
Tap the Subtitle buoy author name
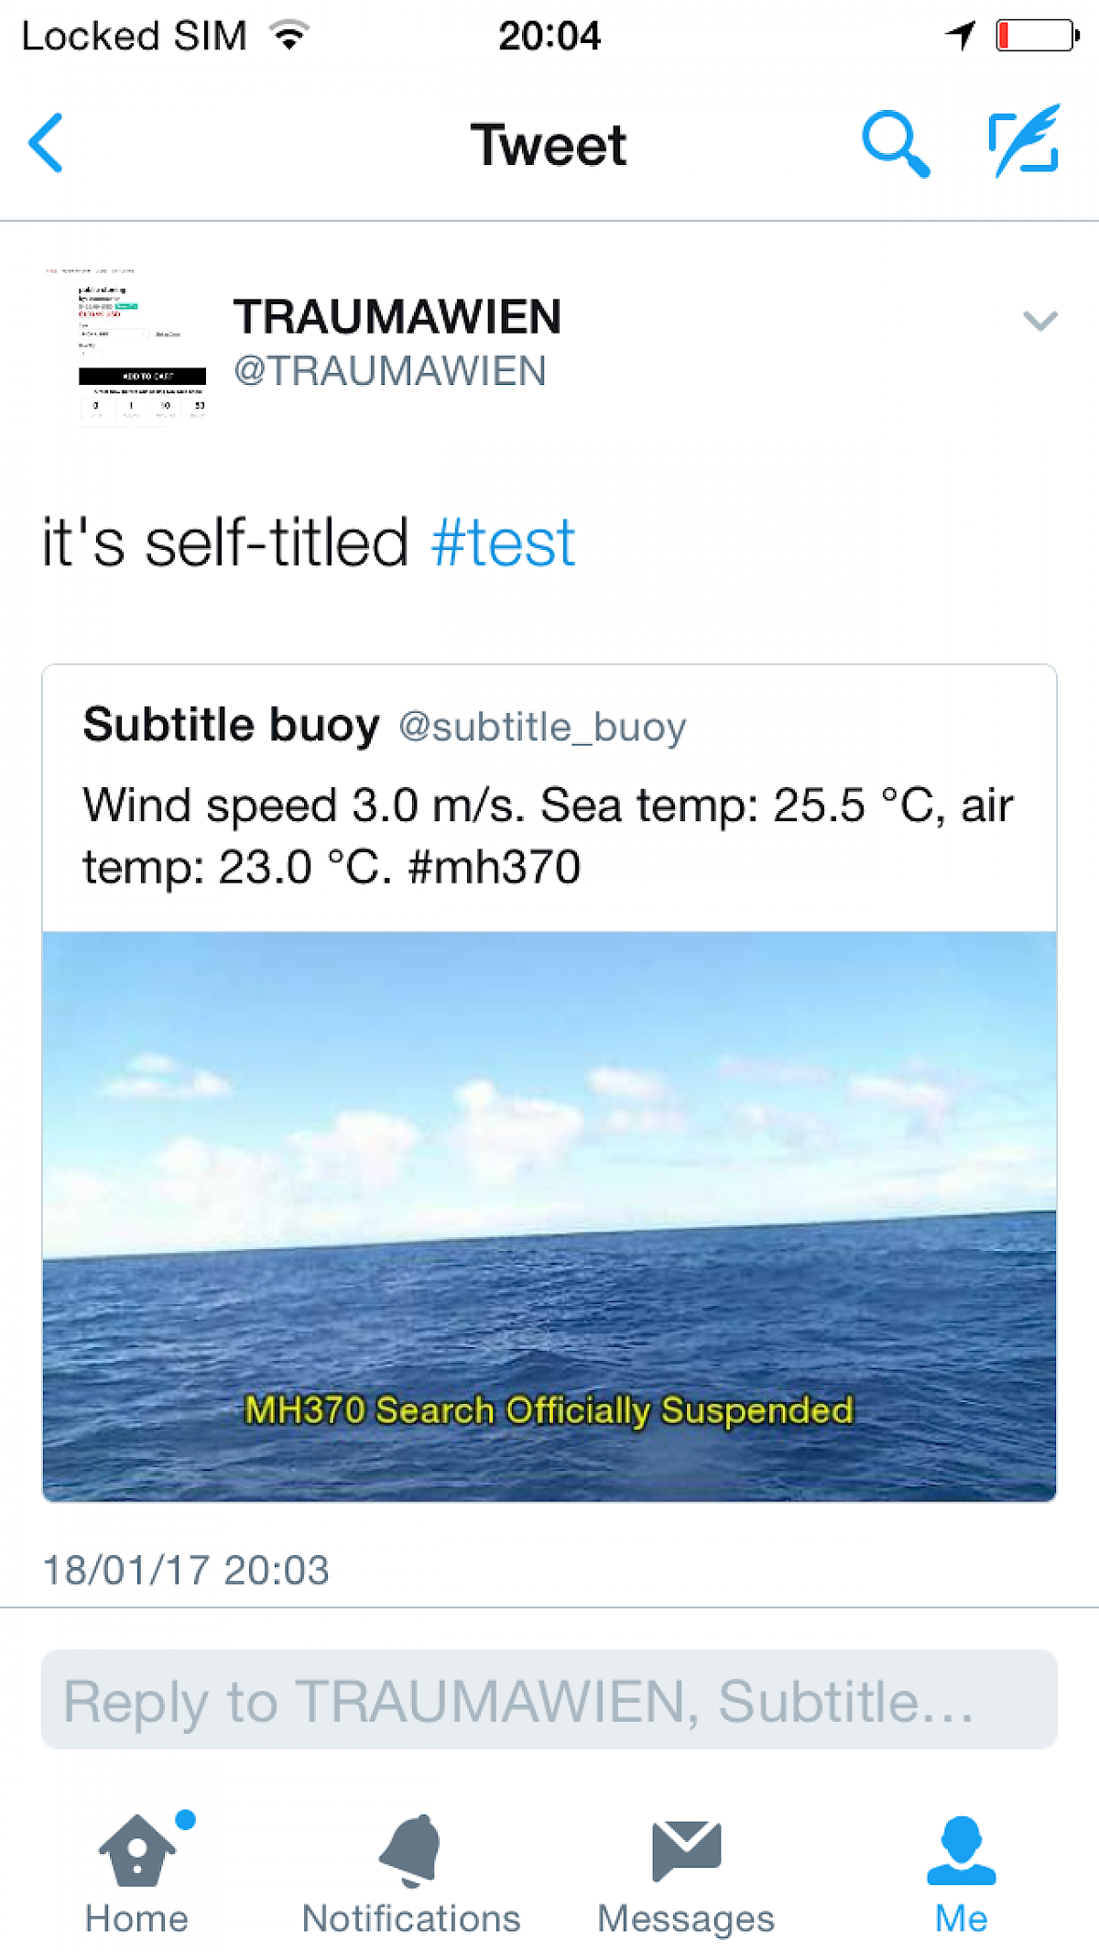pyautogui.click(x=231, y=725)
